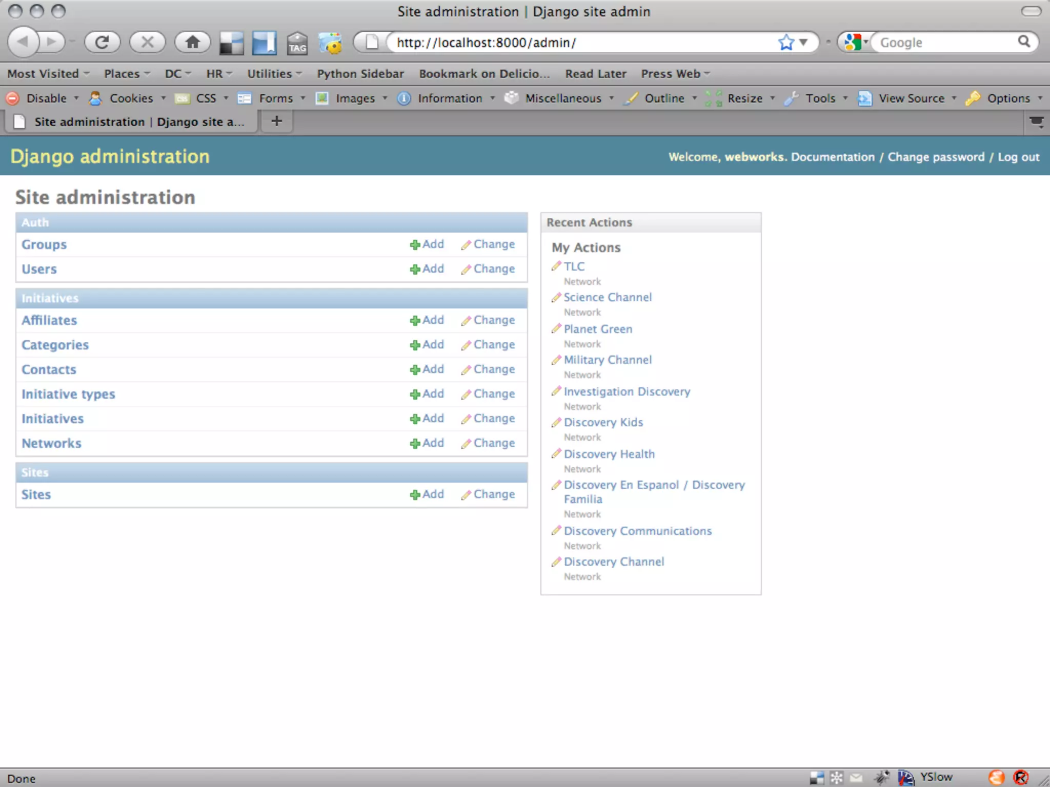1050x787 pixels.
Task: Open the Information toolbar menu
Action: point(450,98)
